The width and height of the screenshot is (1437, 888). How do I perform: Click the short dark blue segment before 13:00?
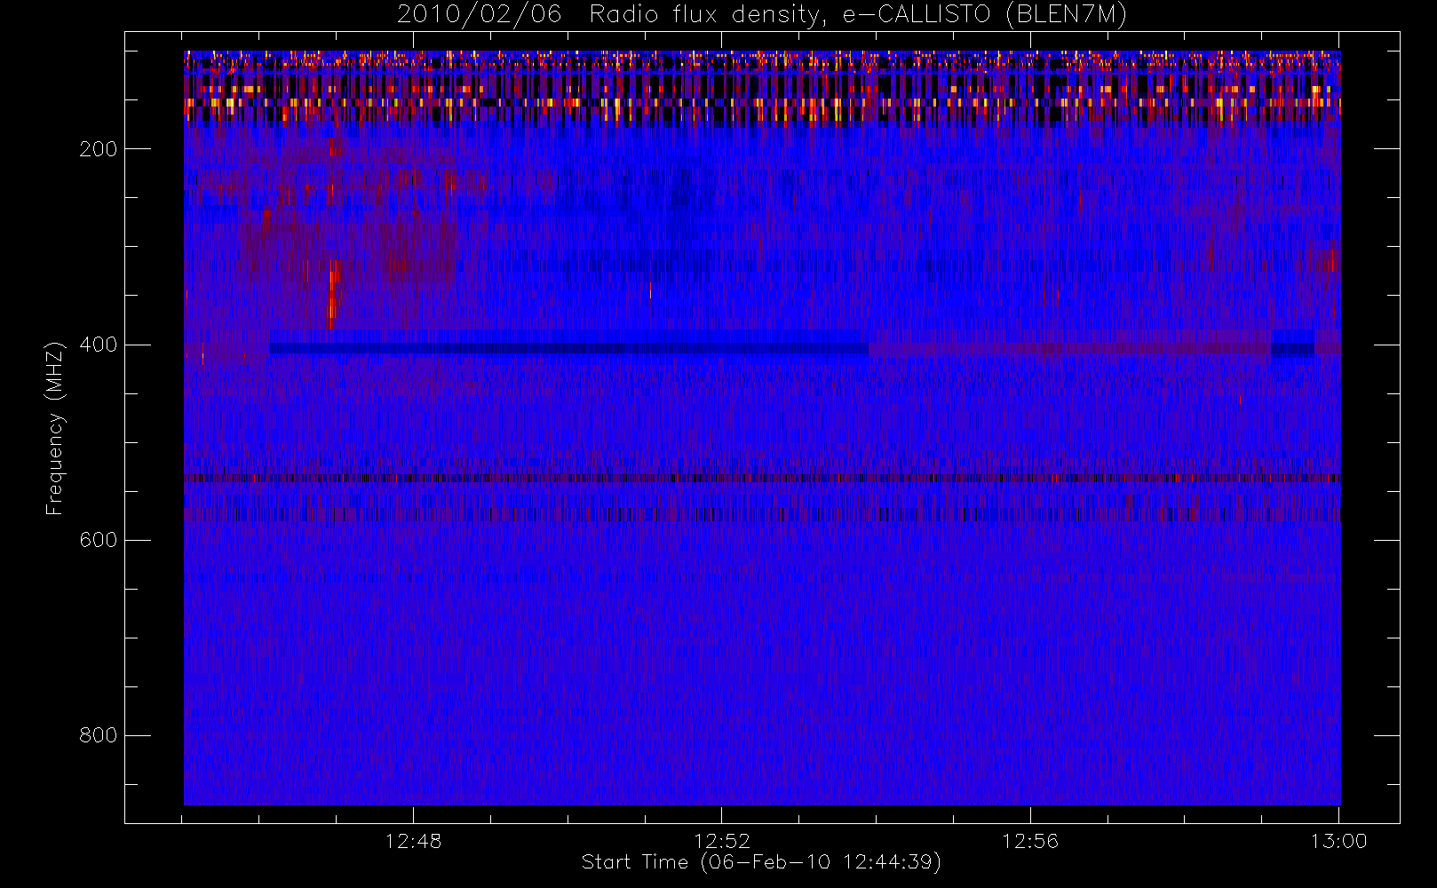[x=1292, y=348]
